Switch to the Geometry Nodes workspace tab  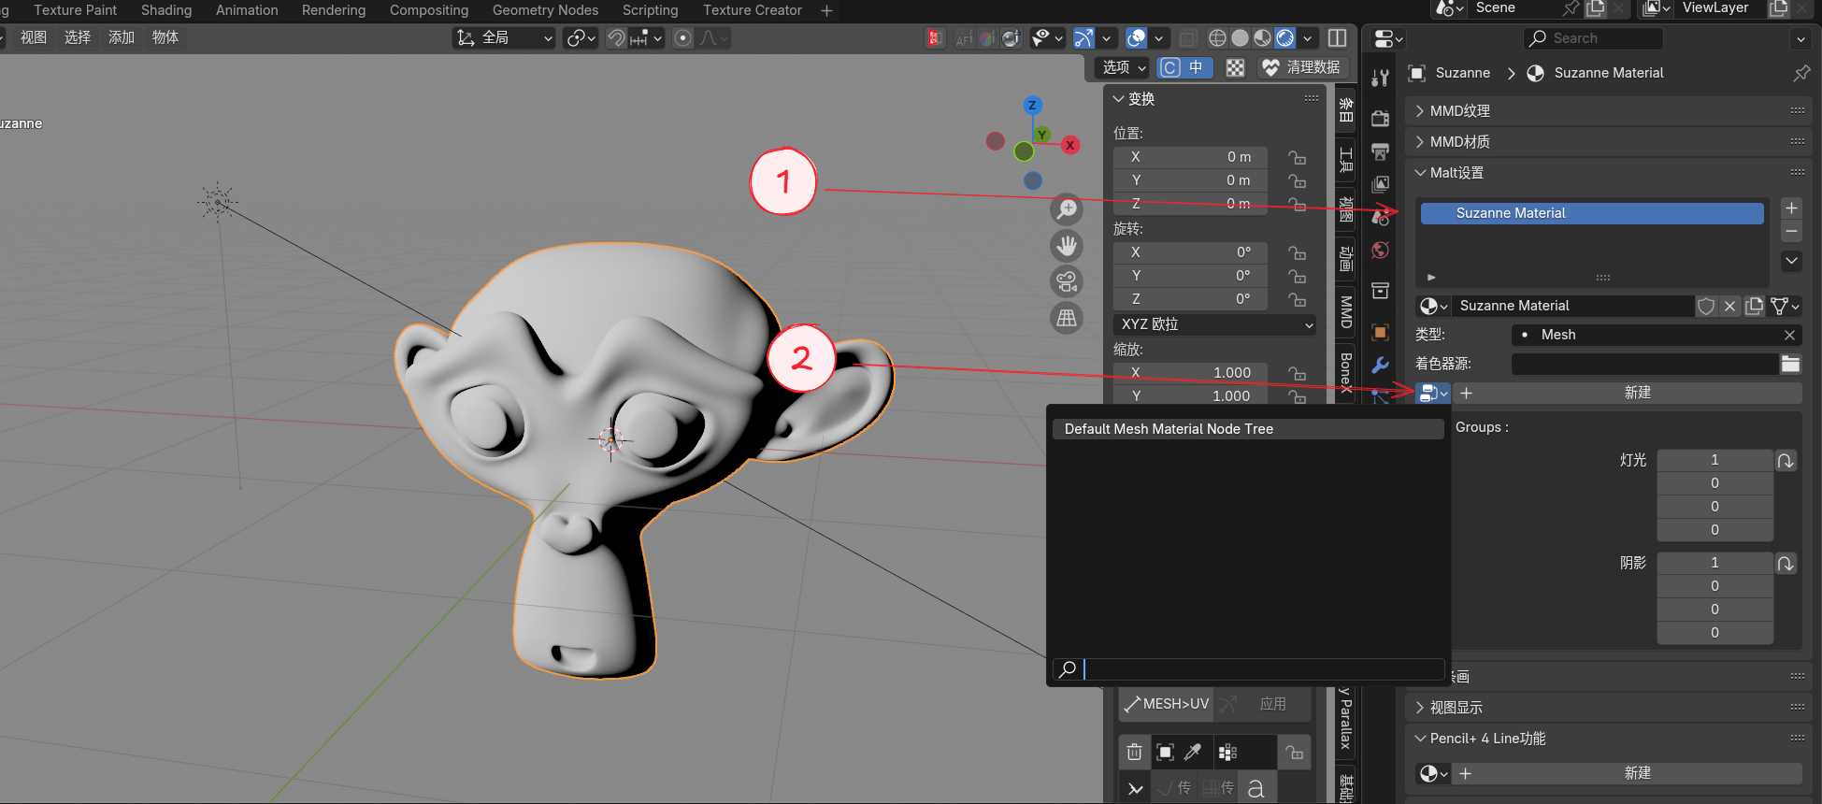click(545, 10)
